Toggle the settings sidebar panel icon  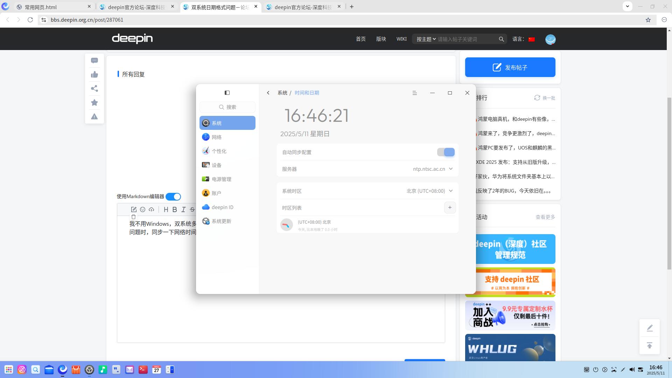coord(227,93)
